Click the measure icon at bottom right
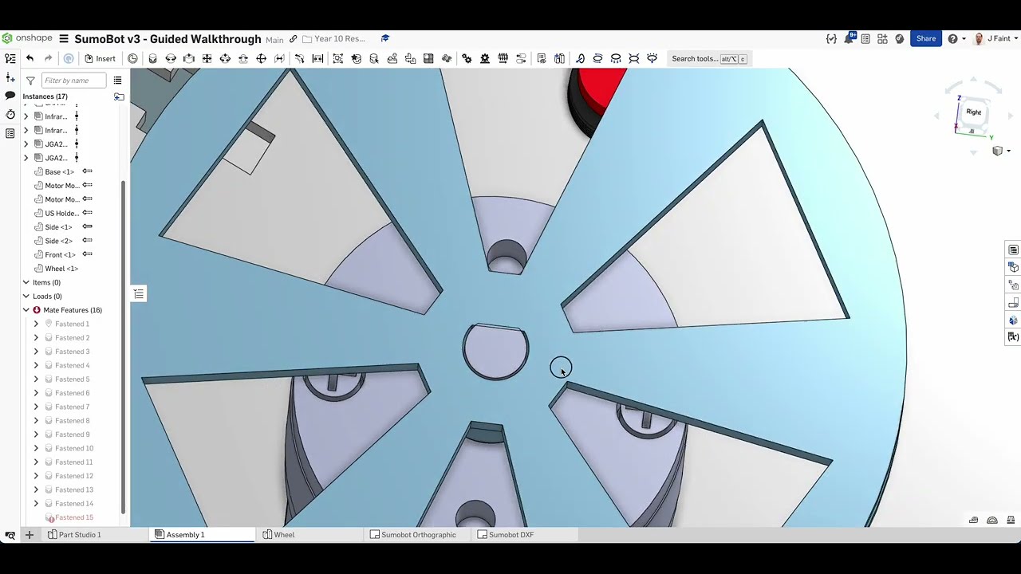1021x574 pixels. click(974, 521)
